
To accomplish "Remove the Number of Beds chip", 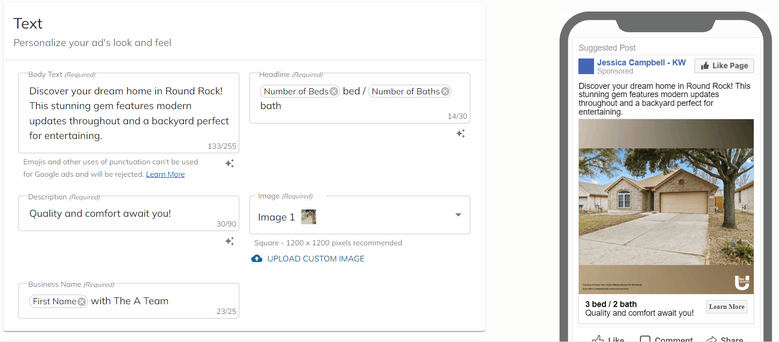I will click(x=334, y=92).
